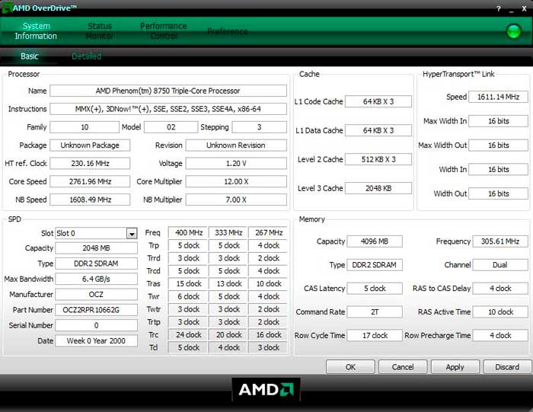Click the Voltage 1.20 V field
This screenshot has height=412, width=533.
point(236,163)
